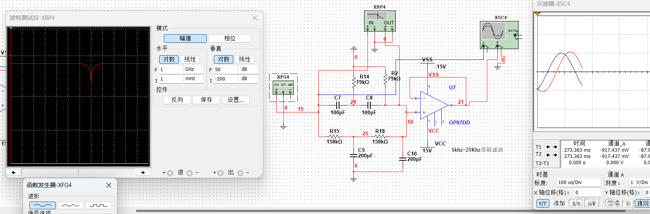This screenshot has width=650, height=214.
Task: Click the XSC4 oscilloscope instrument icon
Action: point(499,35)
